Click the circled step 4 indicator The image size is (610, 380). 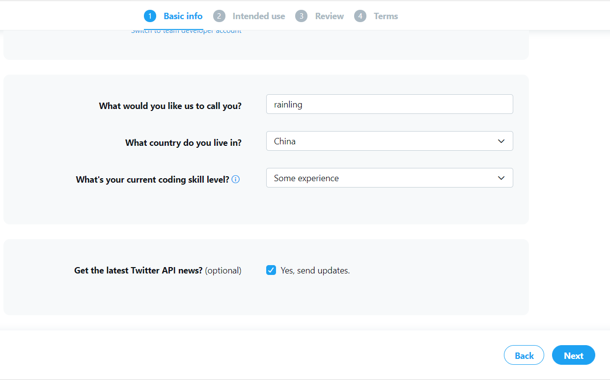click(360, 16)
